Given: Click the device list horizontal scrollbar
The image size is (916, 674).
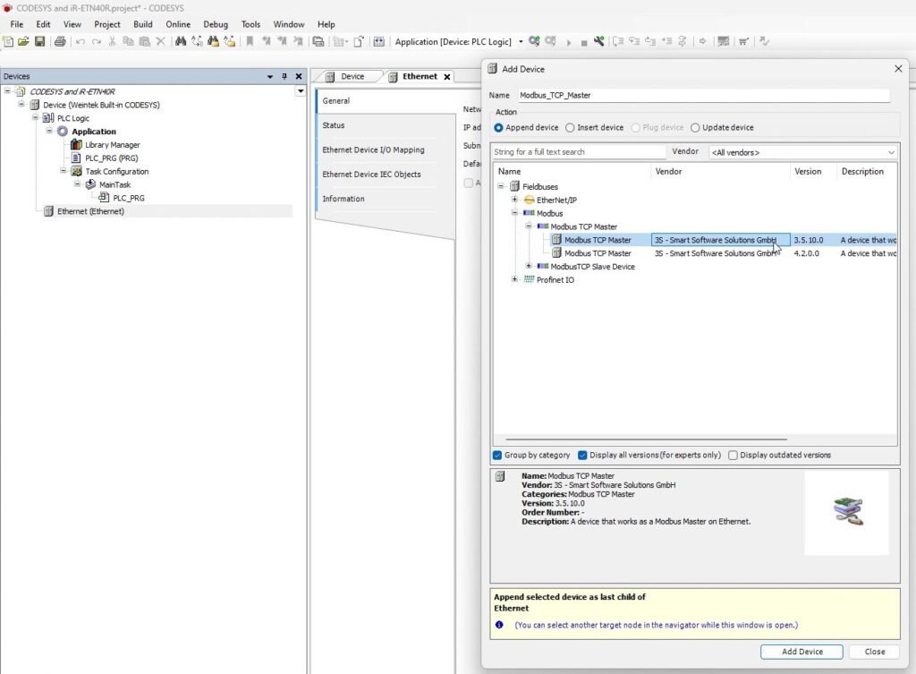Looking at the screenshot, I should (646, 439).
